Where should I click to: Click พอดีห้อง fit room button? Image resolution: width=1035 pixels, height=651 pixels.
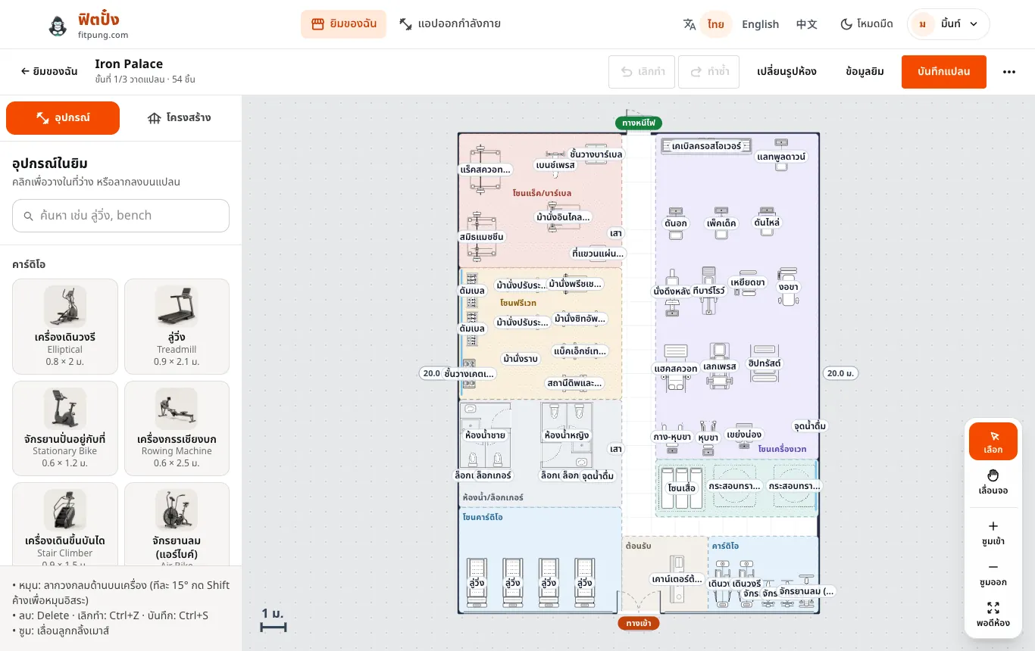pos(993,615)
